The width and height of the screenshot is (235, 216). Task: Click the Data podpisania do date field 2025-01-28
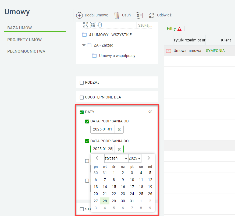(x=102, y=149)
